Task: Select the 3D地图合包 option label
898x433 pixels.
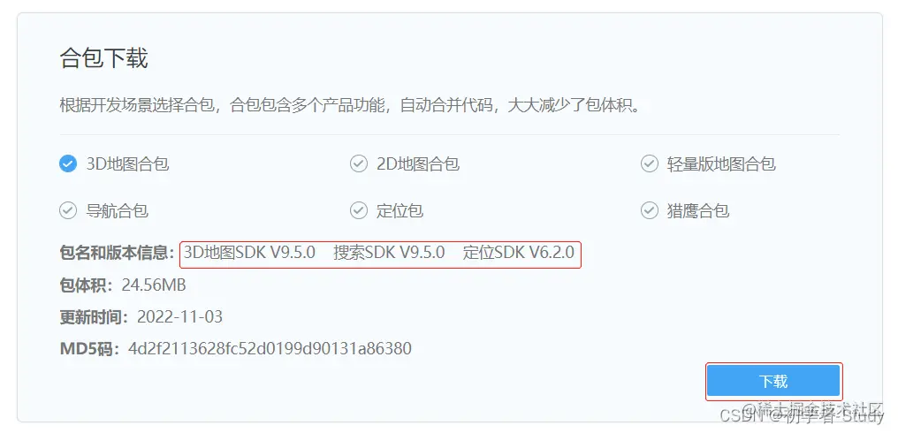Action: (x=127, y=164)
